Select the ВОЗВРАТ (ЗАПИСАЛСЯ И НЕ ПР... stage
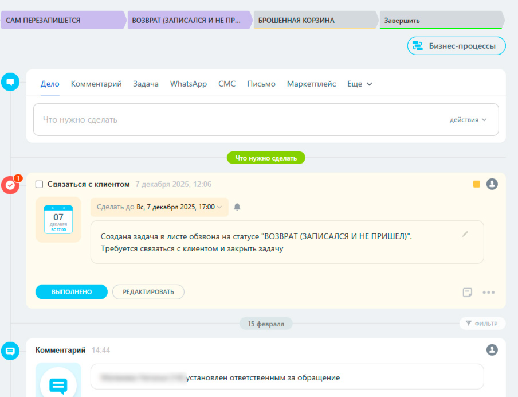The width and height of the screenshot is (518, 397). [x=190, y=20]
